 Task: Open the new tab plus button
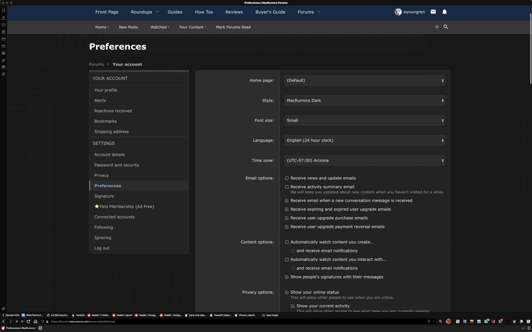point(40,328)
